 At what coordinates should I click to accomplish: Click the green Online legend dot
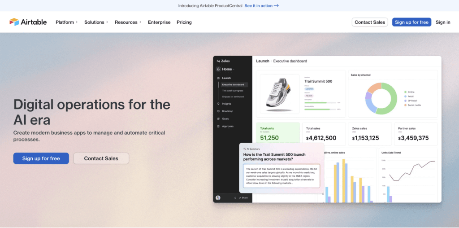click(405, 92)
